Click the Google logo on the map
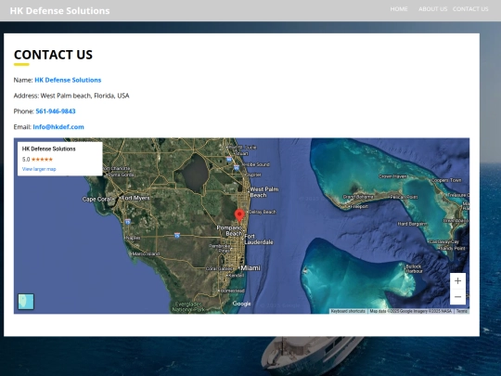 (241, 304)
